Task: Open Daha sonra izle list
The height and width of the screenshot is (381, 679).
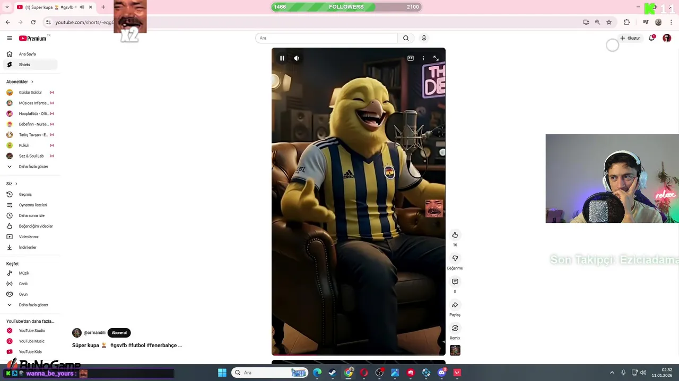Action: pos(30,215)
